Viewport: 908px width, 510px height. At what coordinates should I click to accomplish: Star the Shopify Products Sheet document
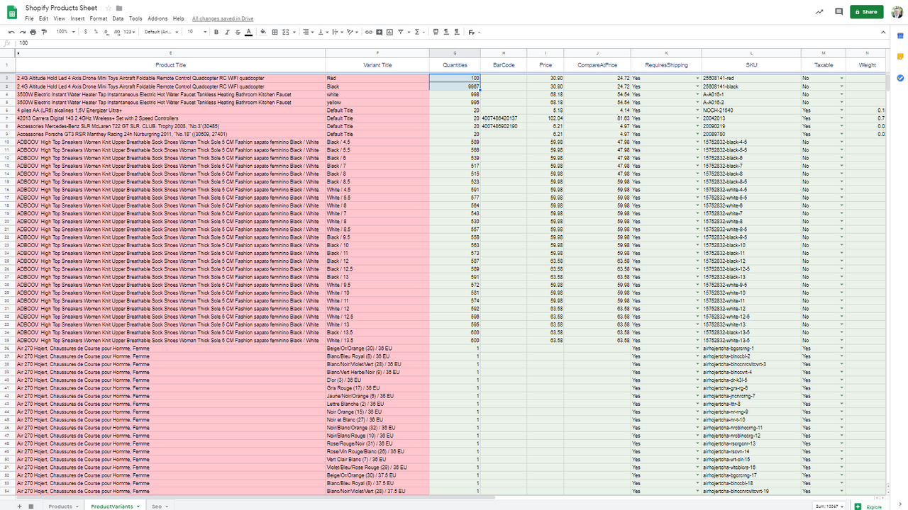click(108, 8)
